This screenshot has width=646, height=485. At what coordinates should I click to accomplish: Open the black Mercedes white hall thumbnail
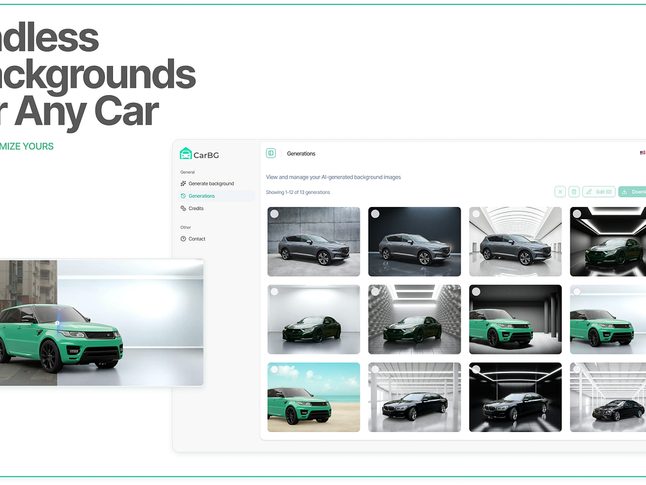[x=608, y=397]
